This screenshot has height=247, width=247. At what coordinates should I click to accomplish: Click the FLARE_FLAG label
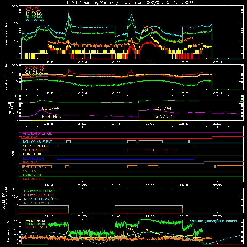pos(32,154)
